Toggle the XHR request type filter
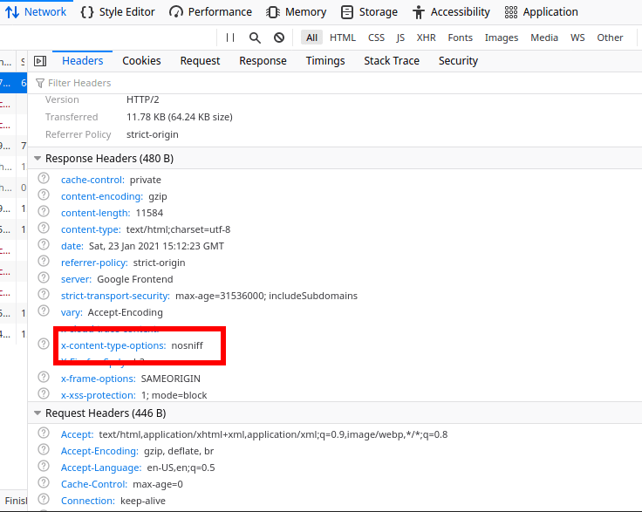The image size is (642, 512). [426, 38]
